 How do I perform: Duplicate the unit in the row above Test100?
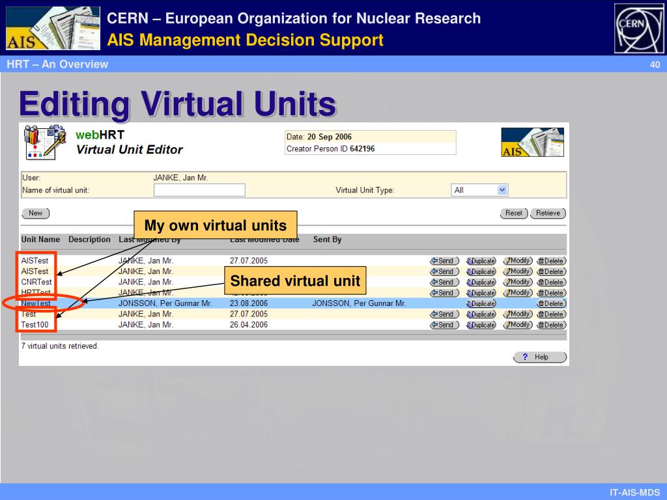pyautogui.click(x=481, y=314)
